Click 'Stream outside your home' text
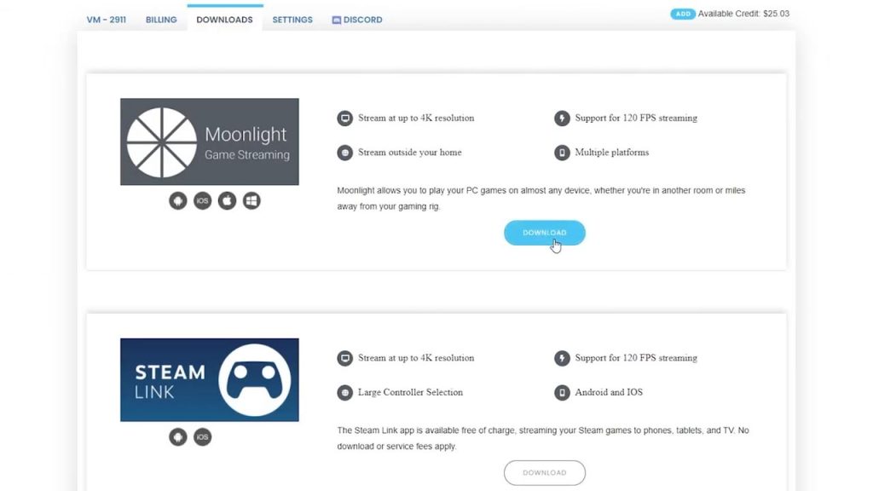The image size is (873, 491). pyautogui.click(x=410, y=153)
